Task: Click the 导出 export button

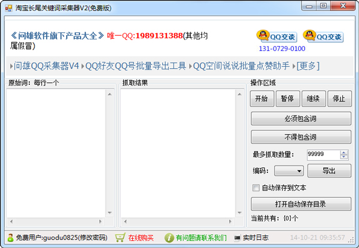Action: 329,171
